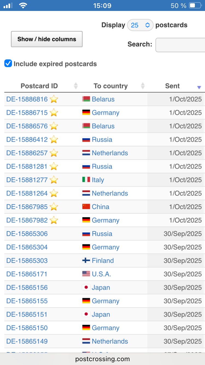Click the China flag icon
The height and width of the screenshot is (365, 205).
[86, 207]
